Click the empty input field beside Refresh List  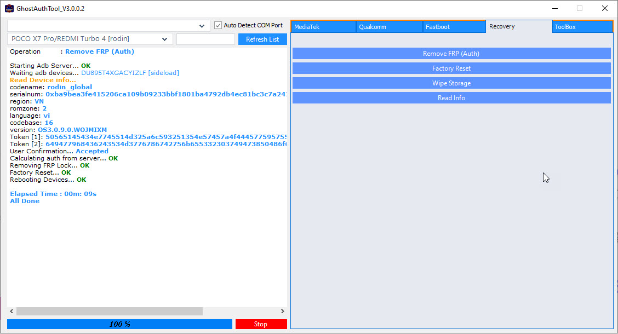206,39
